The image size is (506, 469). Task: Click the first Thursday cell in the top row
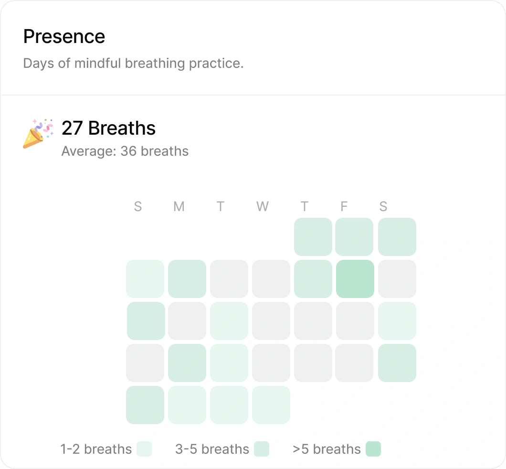coord(313,237)
